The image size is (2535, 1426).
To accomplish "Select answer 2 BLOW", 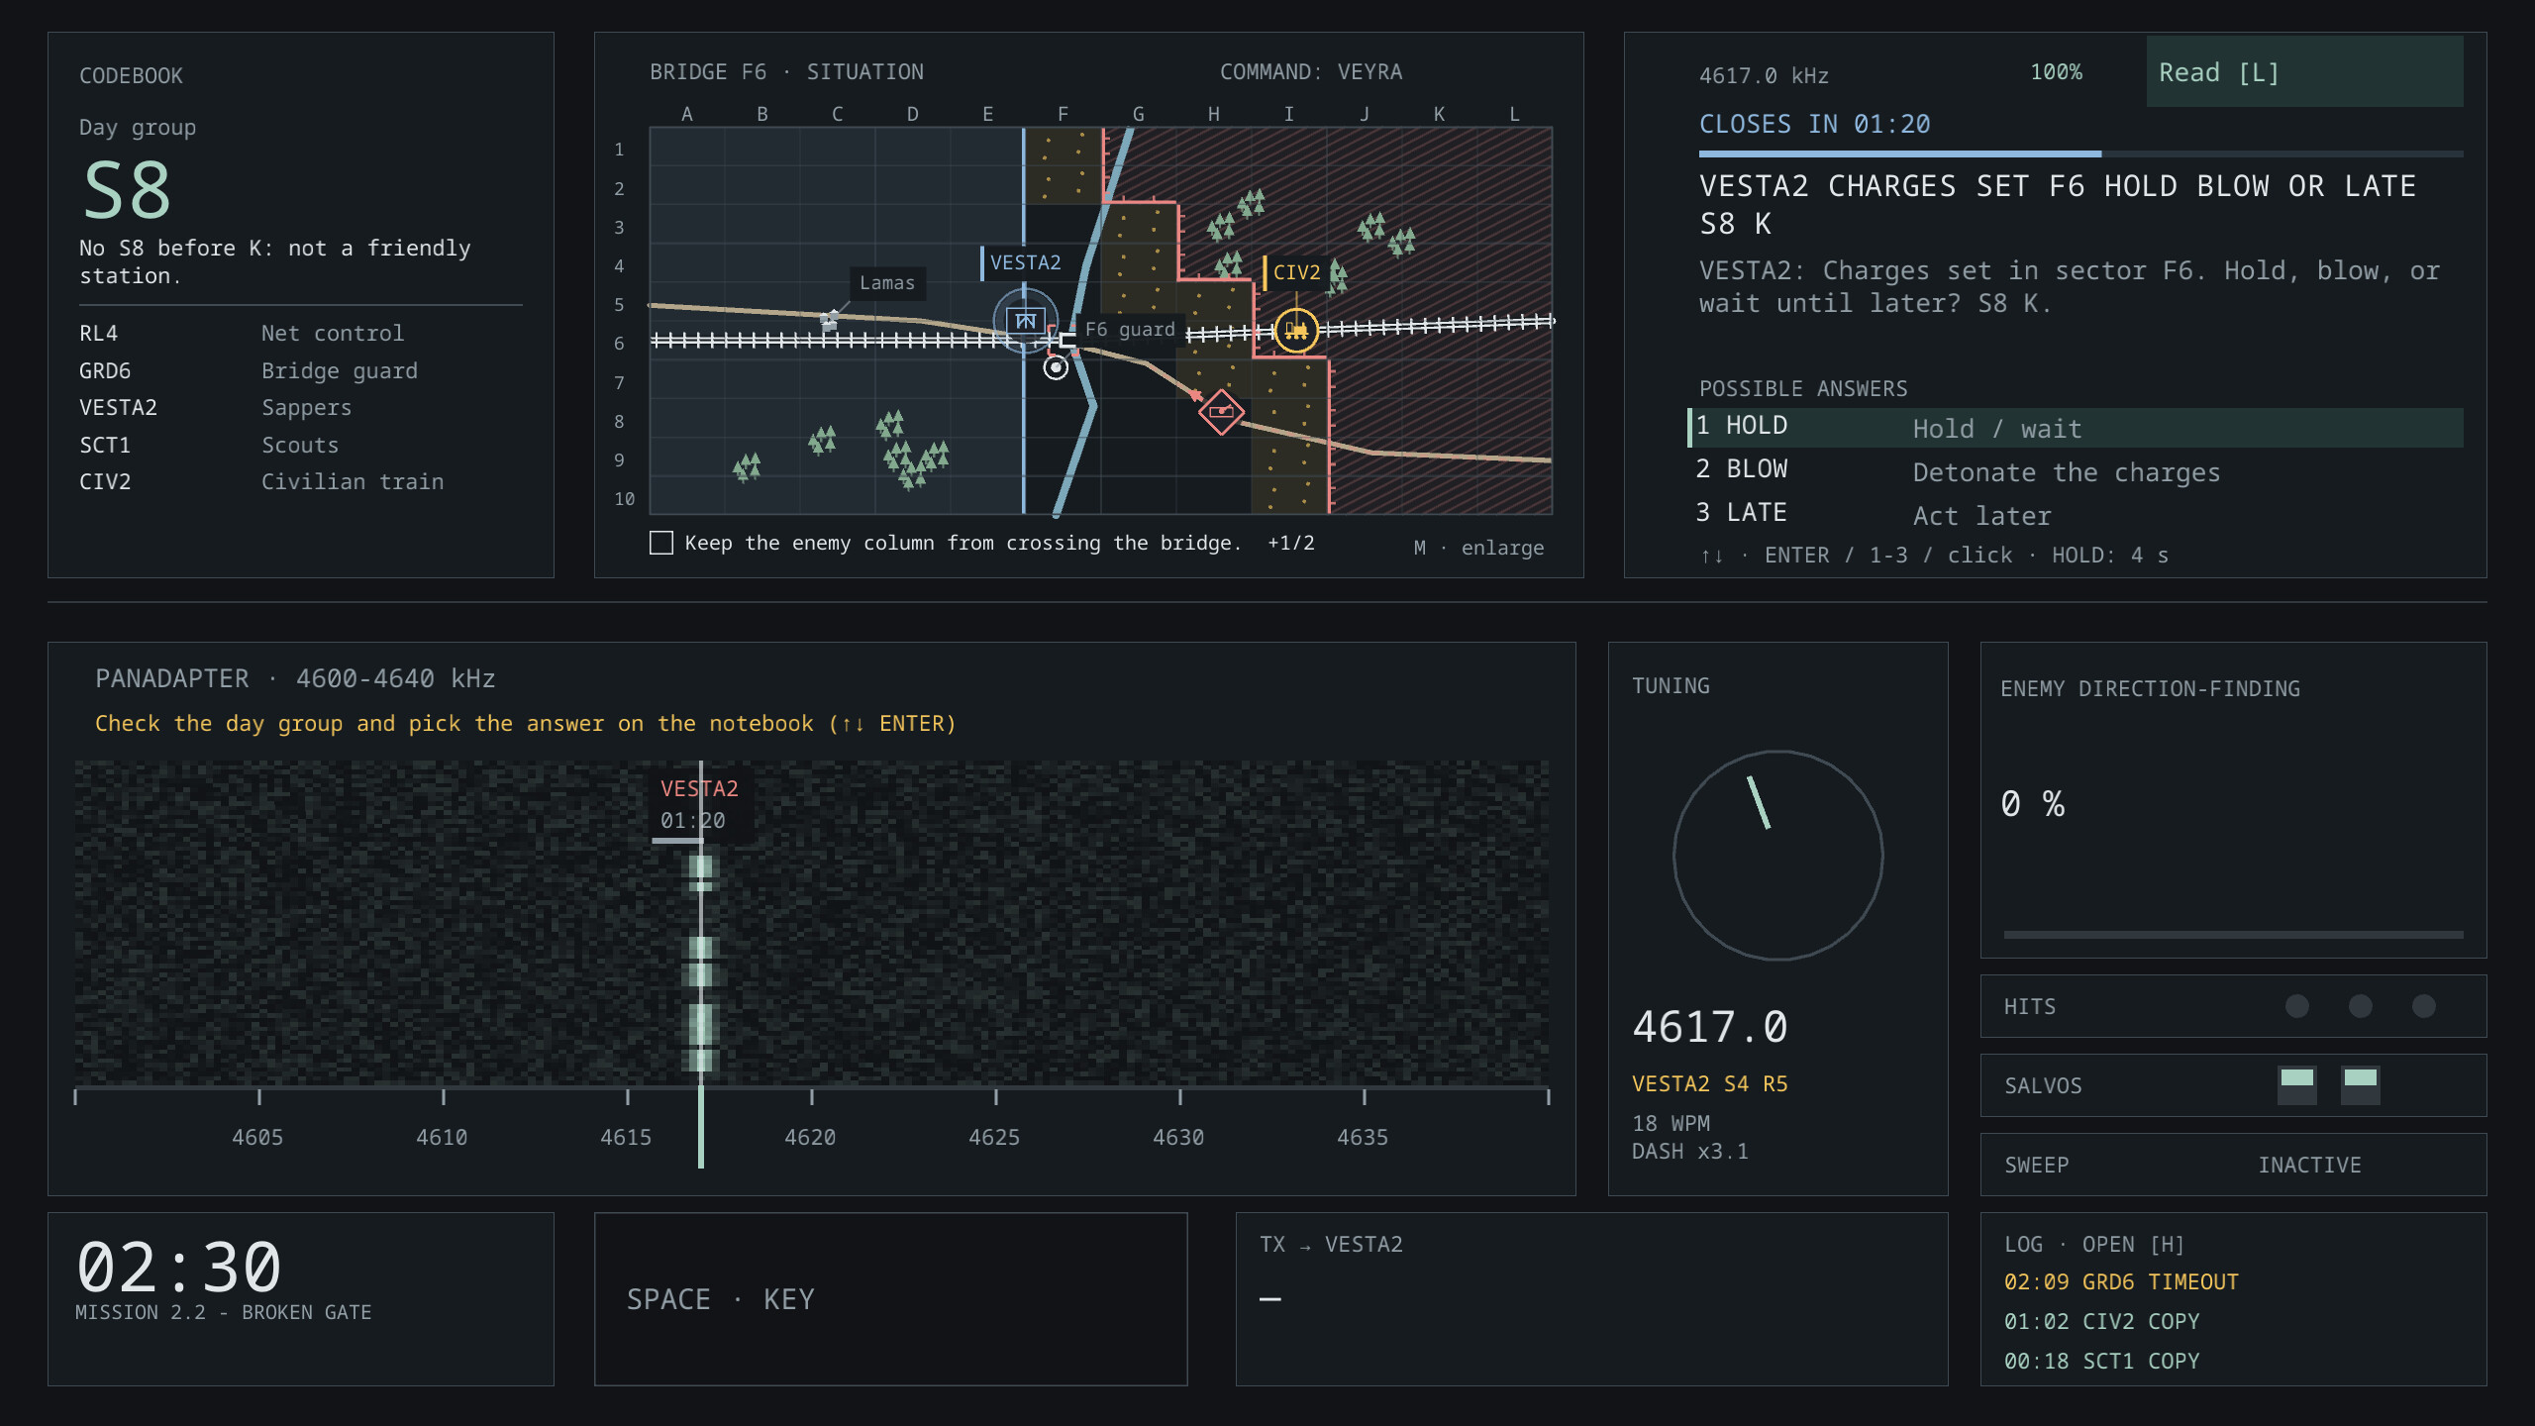I will (2076, 471).
